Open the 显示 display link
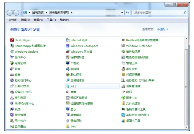The height and width of the screenshot is (134, 194). click(73, 109)
